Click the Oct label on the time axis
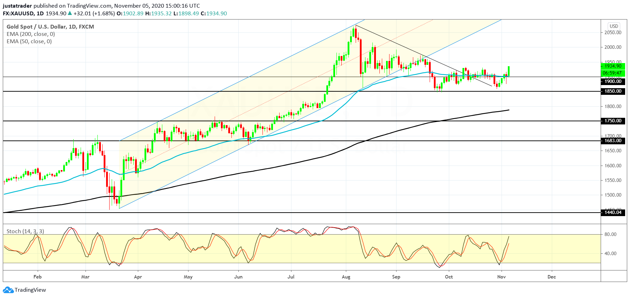This screenshot has height=298, width=630. [x=449, y=277]
